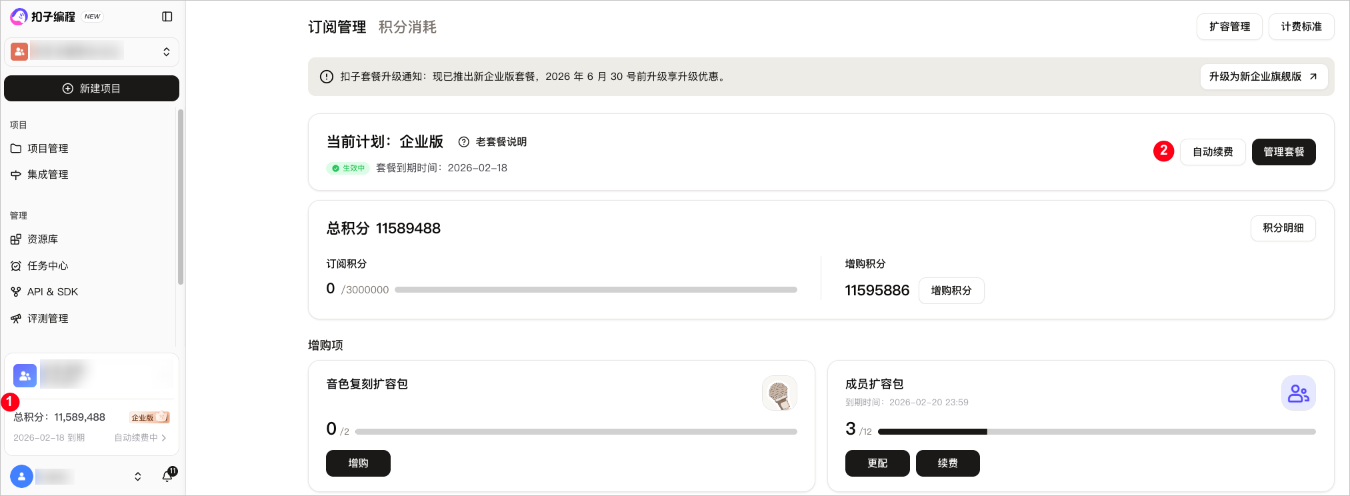
Task: Click the user profile avatar icon
Action: pos(21,476)
